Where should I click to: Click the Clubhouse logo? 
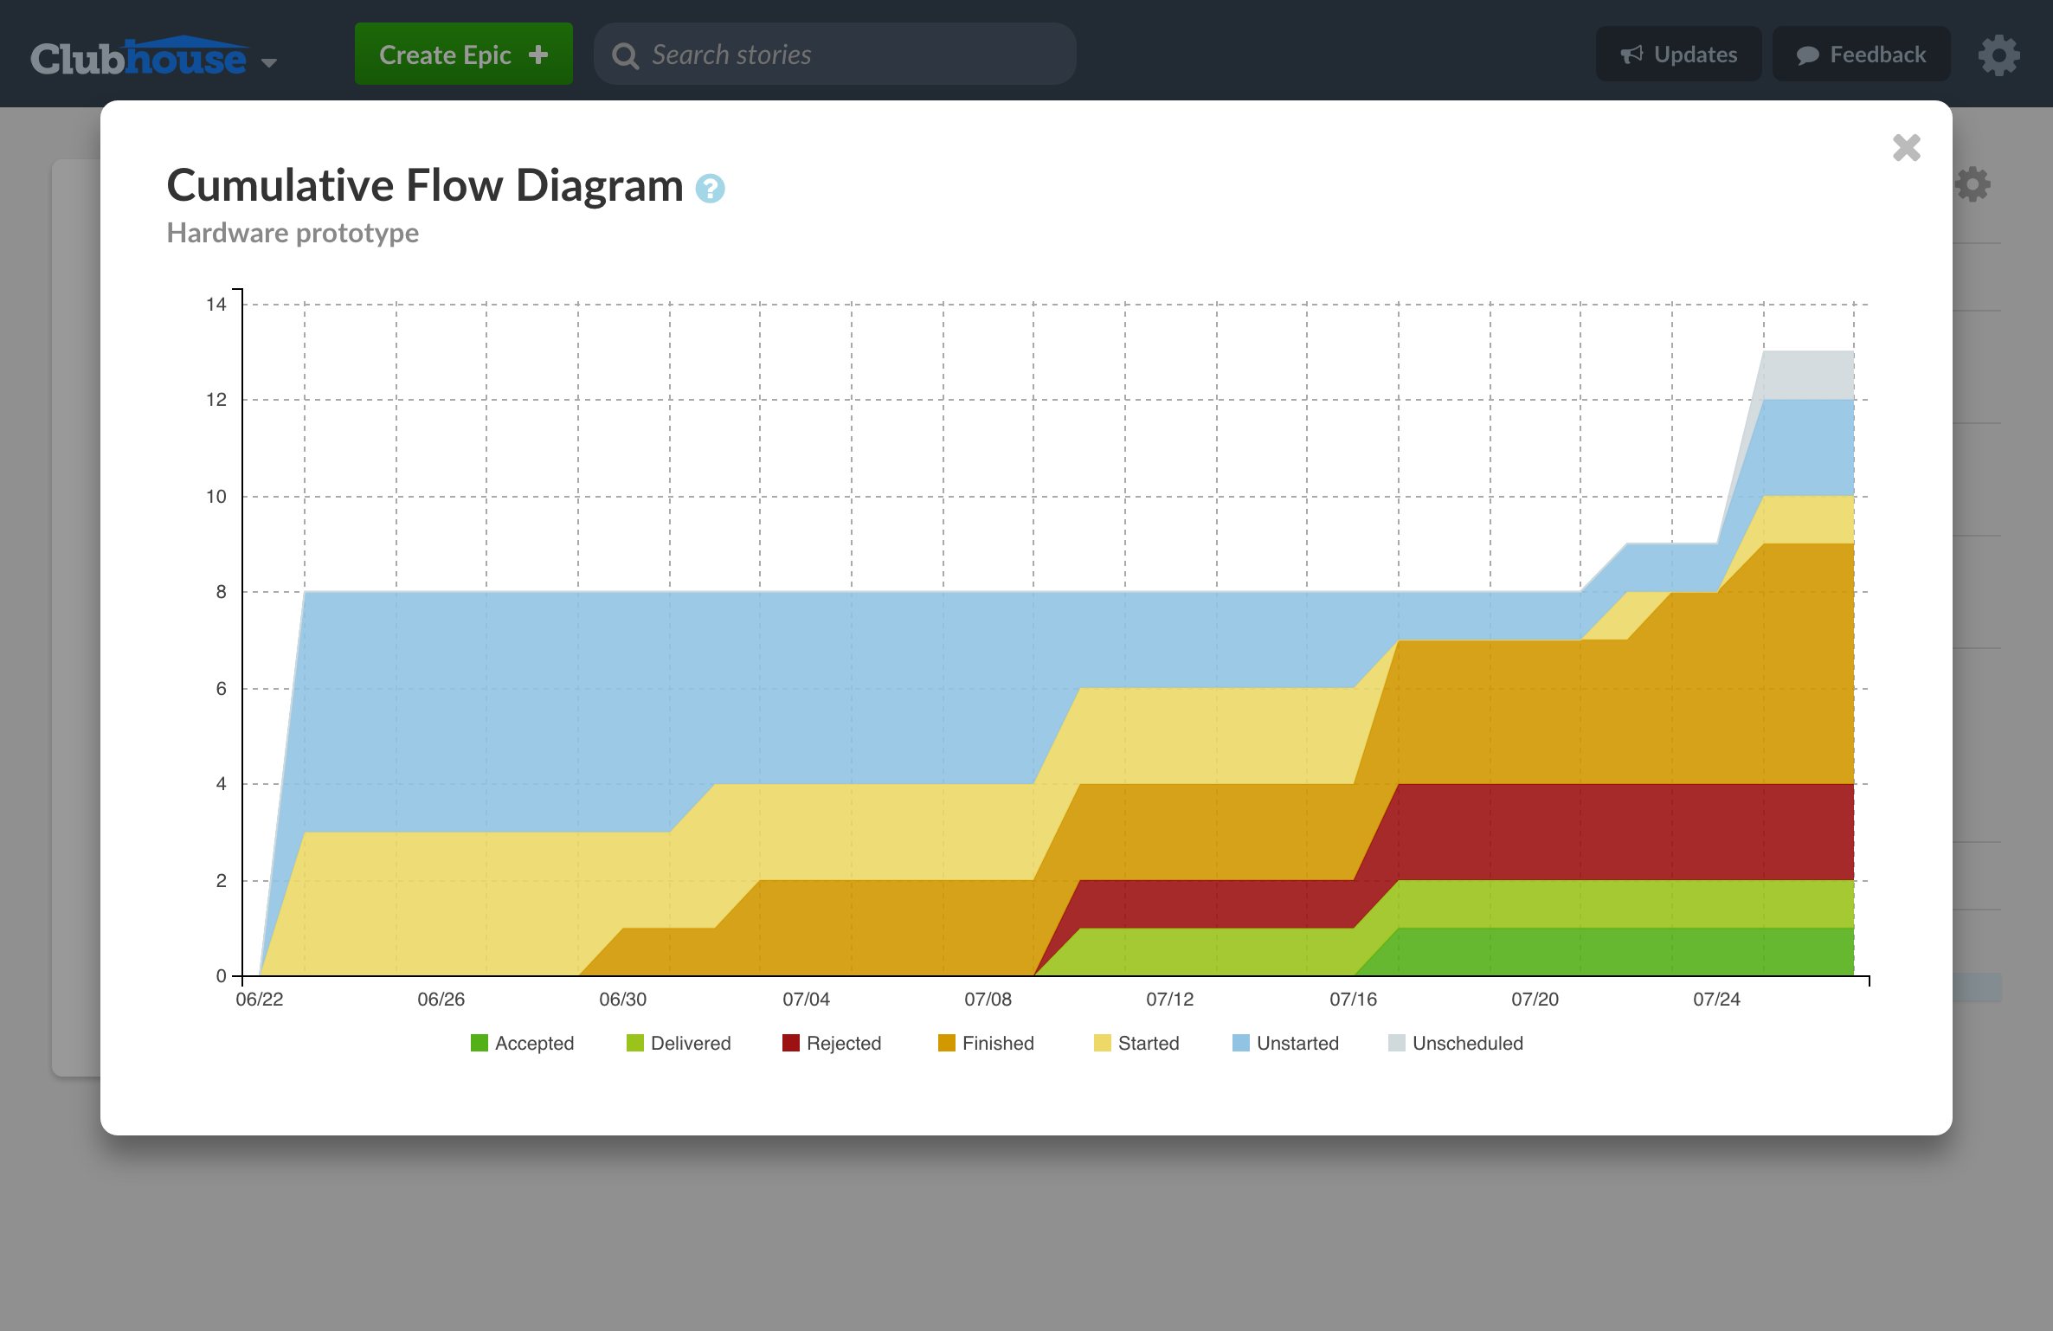tap(138, 57)
